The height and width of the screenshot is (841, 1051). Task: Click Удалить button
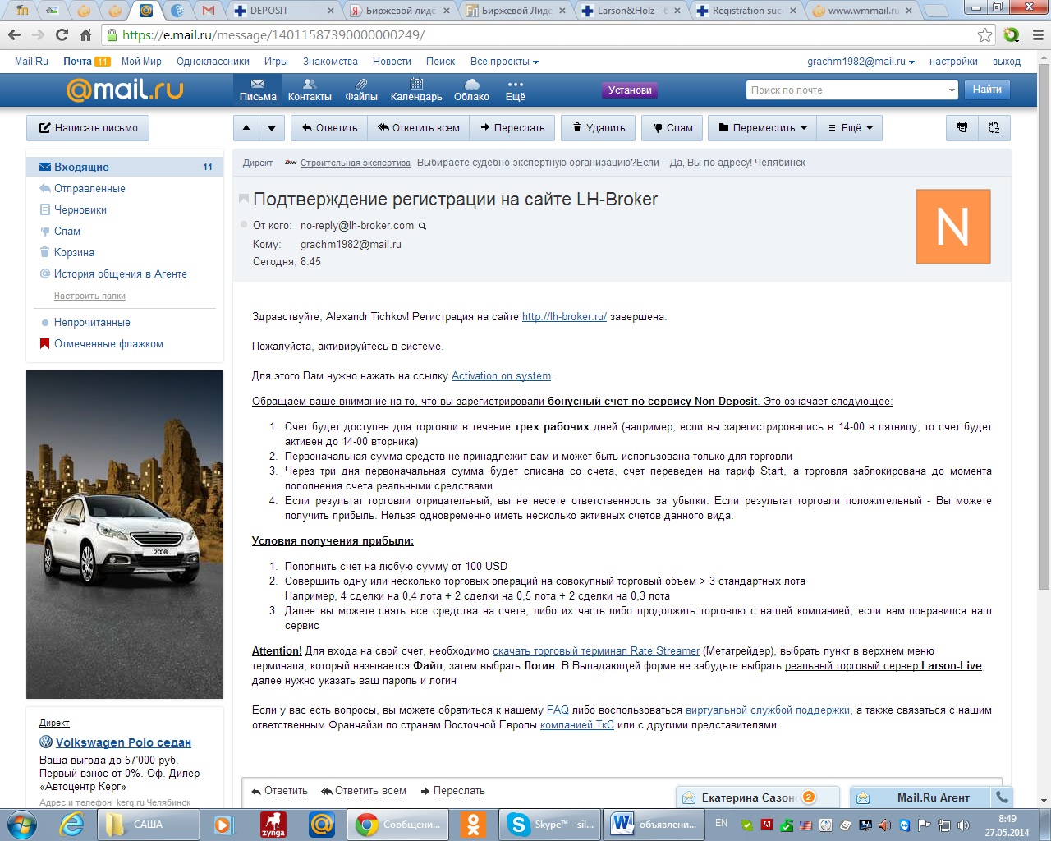tap(599, 128)
